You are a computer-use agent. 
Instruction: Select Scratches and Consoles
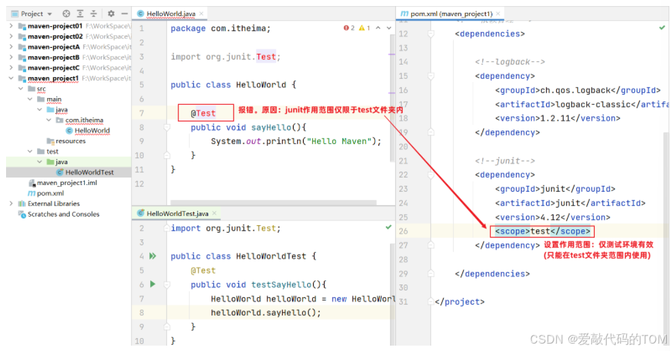click(59, 214)
